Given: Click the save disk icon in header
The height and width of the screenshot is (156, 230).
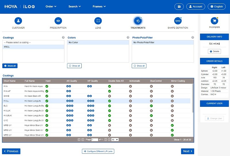Looking at the screenshot, I should pos(179,7).
